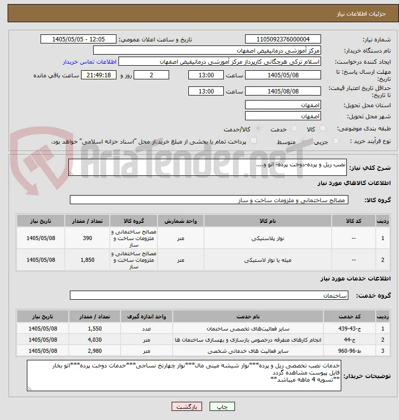
Task: Select service سایر فعالیت های خدماتی شخصی
Action: (248, 351)
